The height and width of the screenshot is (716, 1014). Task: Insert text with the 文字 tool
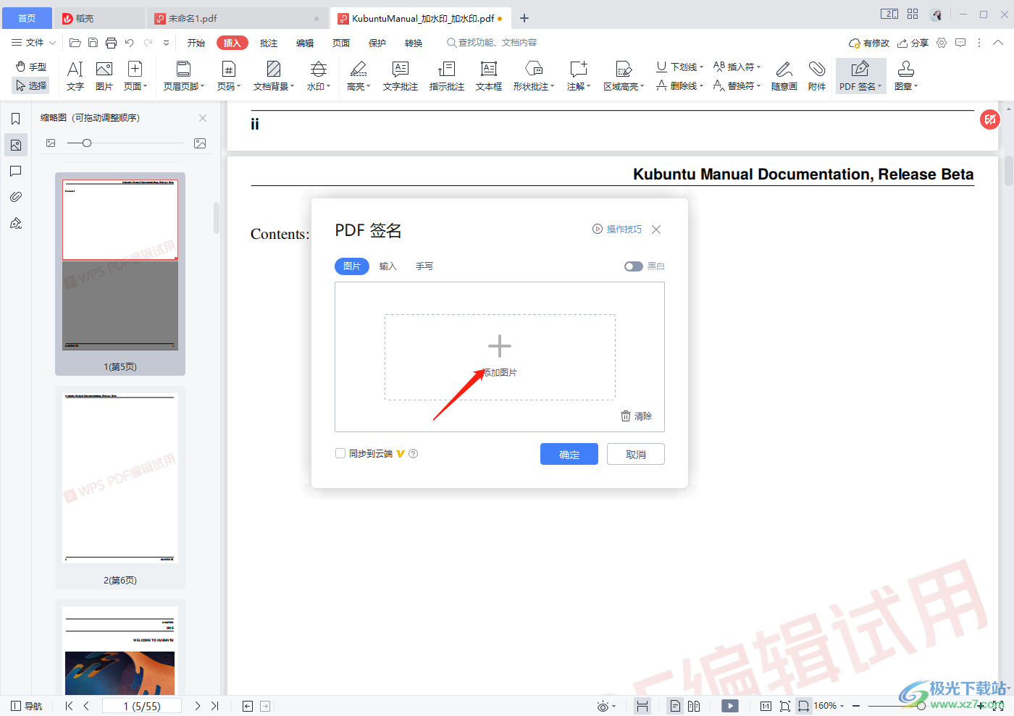pos(75,76)
